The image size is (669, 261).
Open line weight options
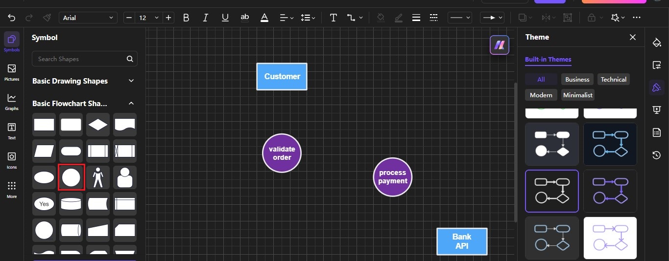point(416,18)
